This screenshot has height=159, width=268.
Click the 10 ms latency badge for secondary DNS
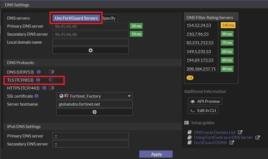pos(136,34)
